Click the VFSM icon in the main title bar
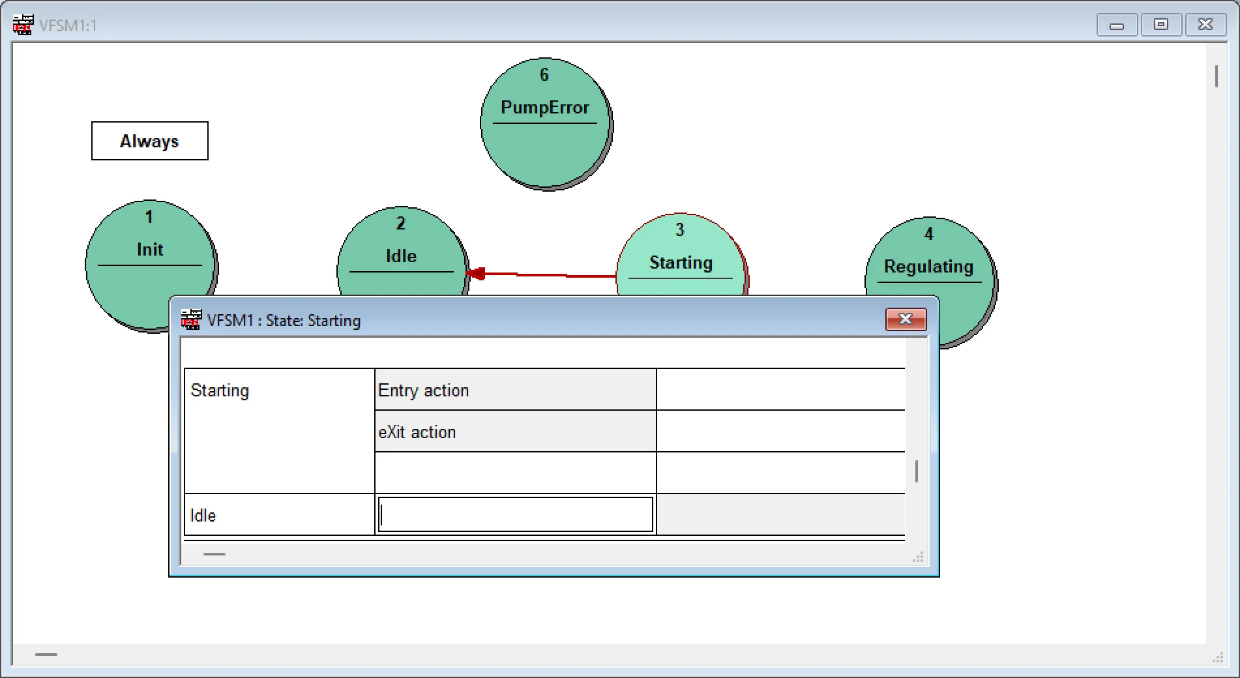The image size is (1240, 678). [22, 25]
